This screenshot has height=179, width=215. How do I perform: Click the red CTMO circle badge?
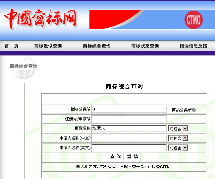[193, 20]
